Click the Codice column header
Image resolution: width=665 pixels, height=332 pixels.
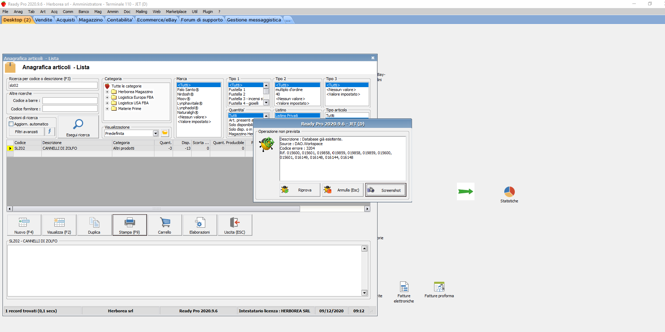point(27,143)
